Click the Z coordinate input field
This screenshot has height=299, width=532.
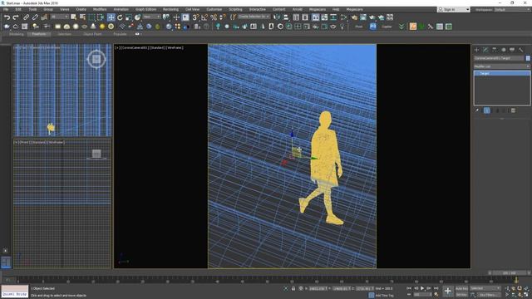(364, 288)
